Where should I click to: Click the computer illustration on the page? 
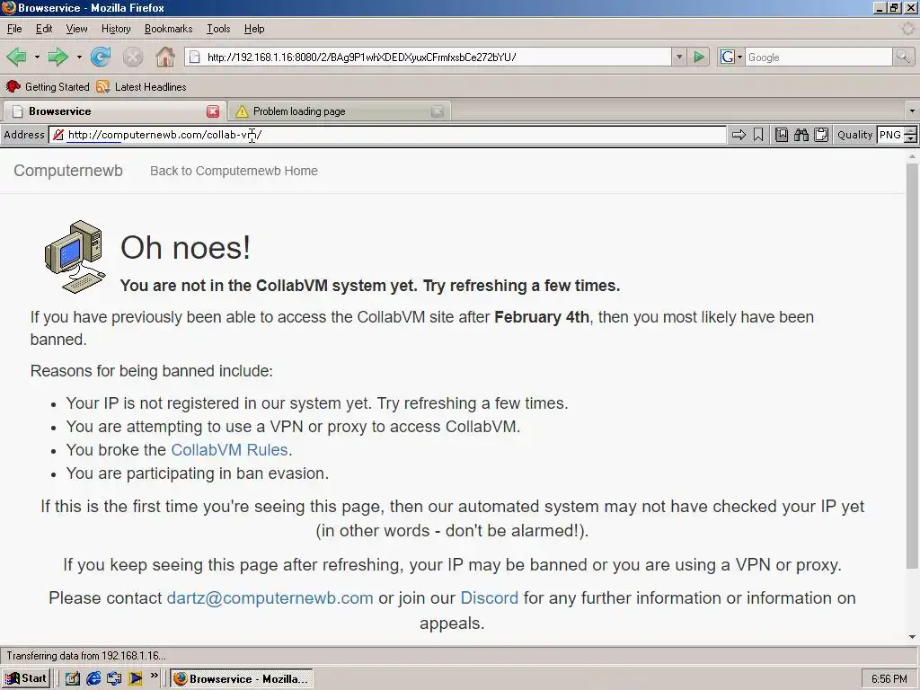point(75,256)
